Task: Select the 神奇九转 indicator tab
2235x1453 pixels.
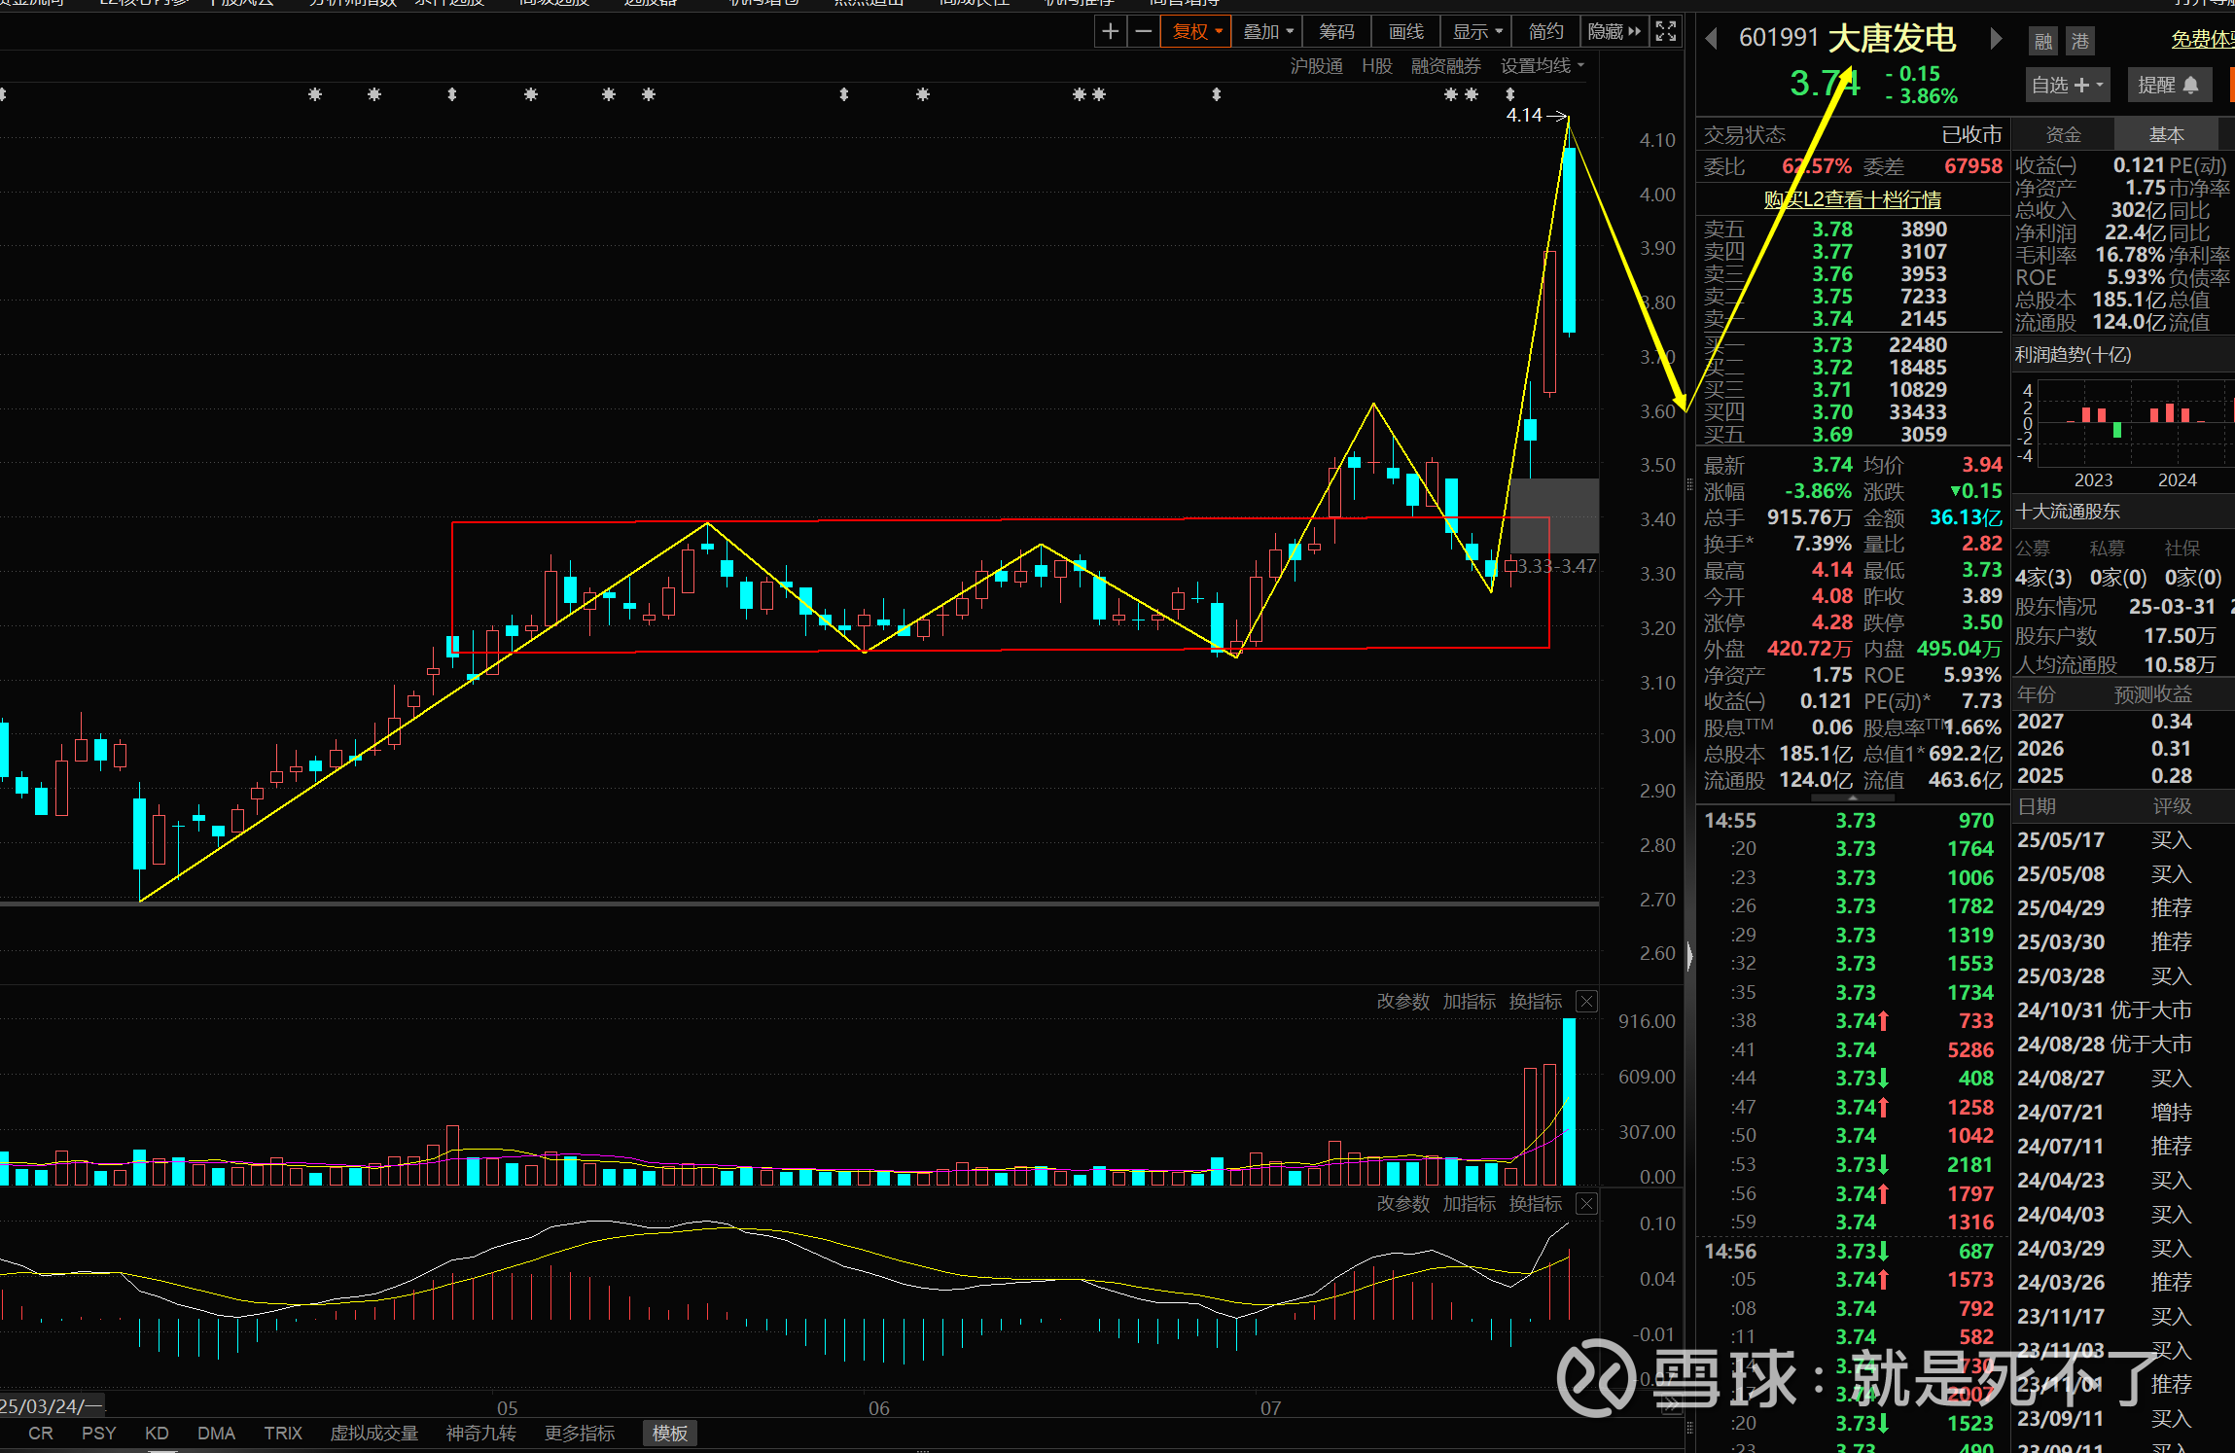Action: tap(481, 1434)
